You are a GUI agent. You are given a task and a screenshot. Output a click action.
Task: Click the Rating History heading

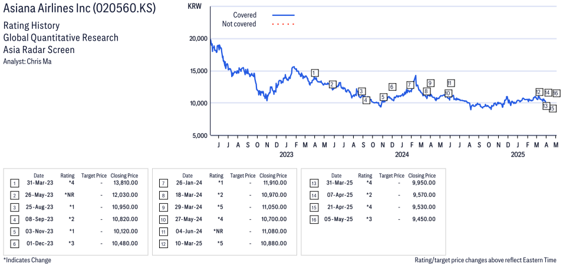(x=31, y=26)
